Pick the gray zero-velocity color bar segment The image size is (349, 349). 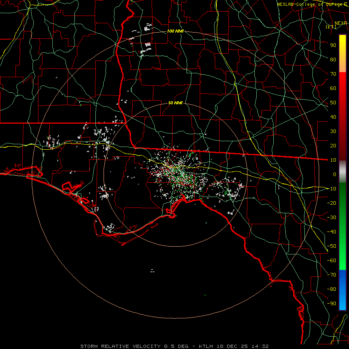point(342,172)
